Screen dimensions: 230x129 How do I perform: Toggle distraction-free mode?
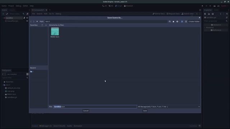coord(200,10)
